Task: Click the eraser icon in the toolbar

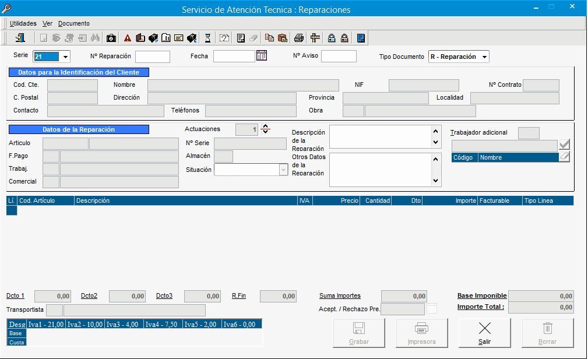Action: click(x=253, y=38)
